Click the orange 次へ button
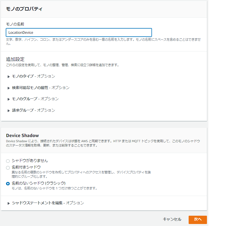Screen dimensions: 229x226 (198, 219)
